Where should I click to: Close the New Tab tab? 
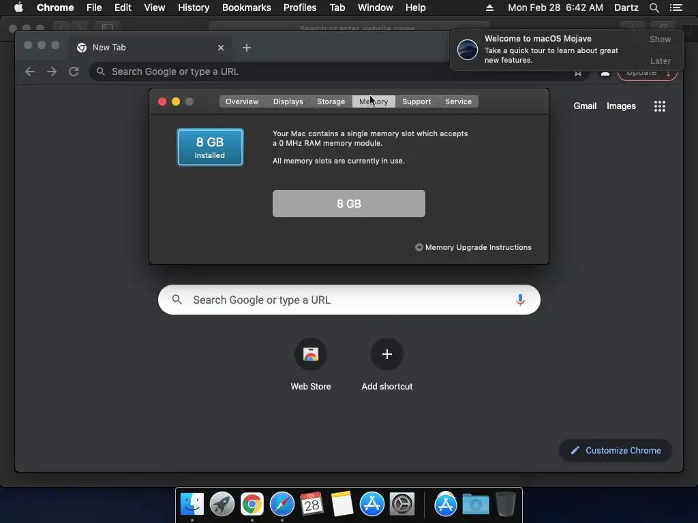(x=221, y=48)
